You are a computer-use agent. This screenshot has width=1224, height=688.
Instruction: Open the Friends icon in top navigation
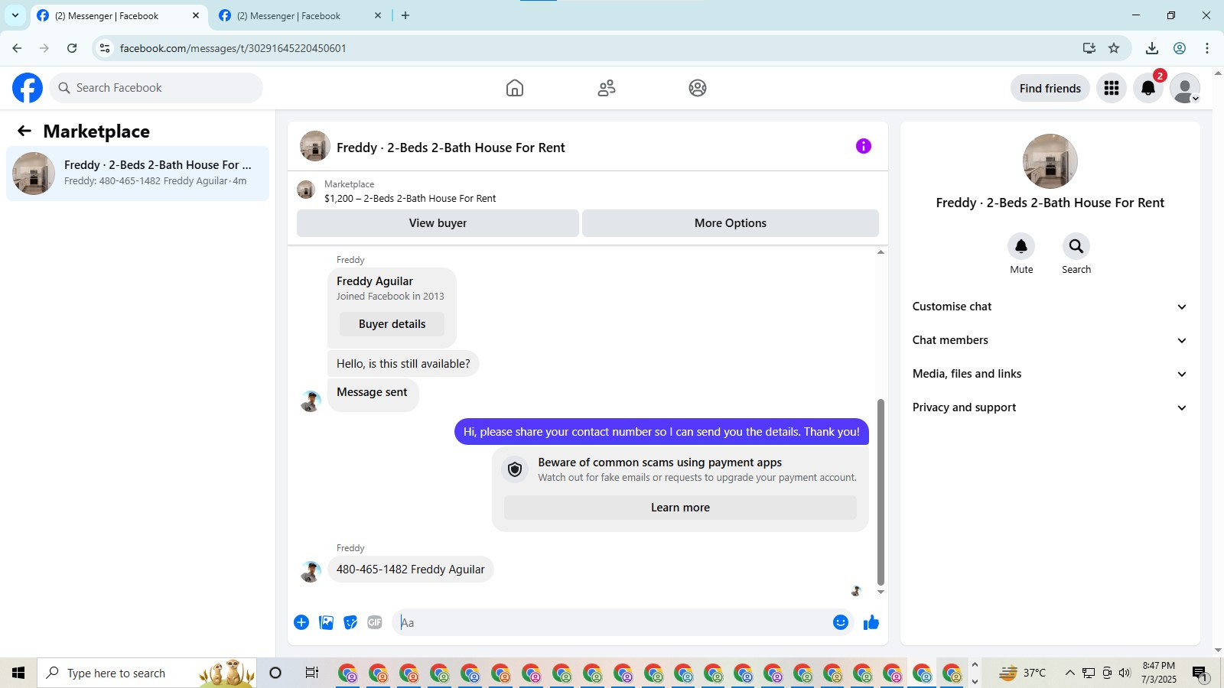[607, 88]
